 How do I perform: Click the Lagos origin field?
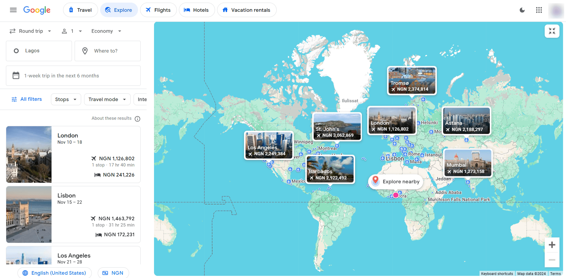(x=39, y=51)
